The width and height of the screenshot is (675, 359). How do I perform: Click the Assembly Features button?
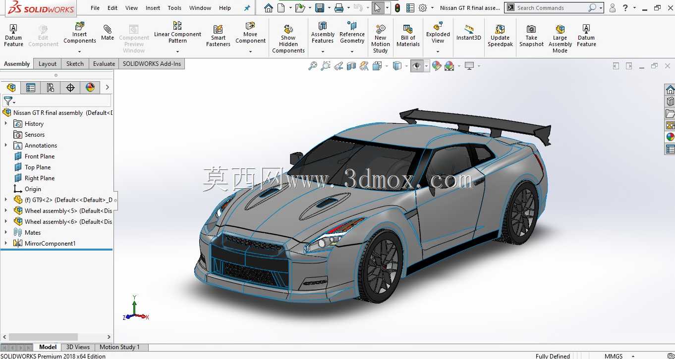coord(323,33)
